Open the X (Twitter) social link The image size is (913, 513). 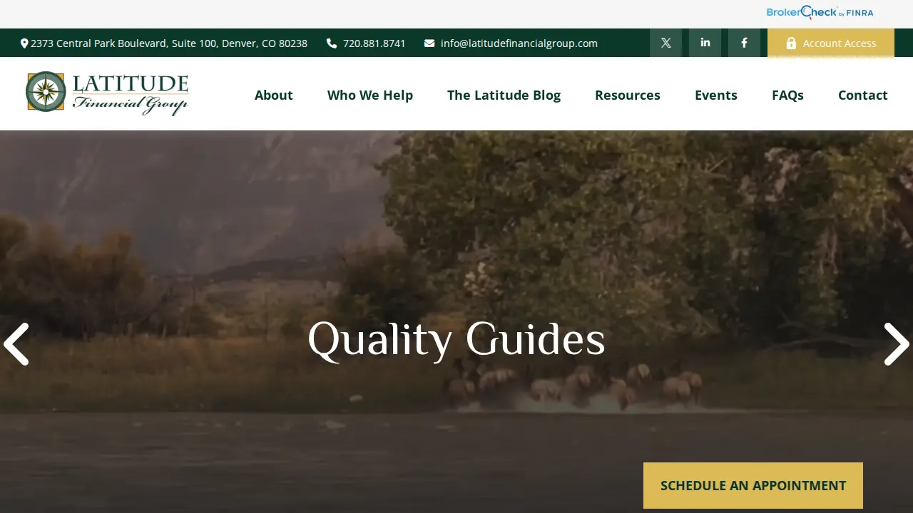(665, 43)
